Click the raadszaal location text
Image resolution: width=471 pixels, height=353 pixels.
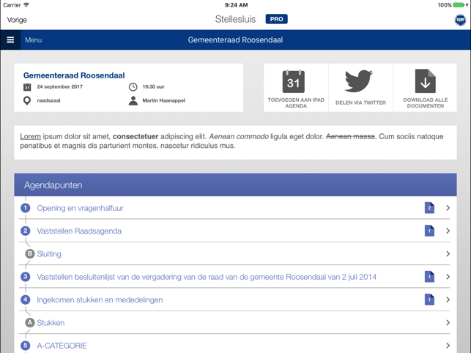coord(48,100)
